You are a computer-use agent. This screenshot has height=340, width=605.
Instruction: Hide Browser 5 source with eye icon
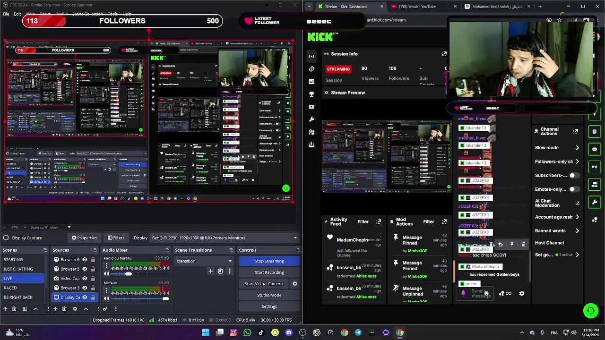(85, 269)
